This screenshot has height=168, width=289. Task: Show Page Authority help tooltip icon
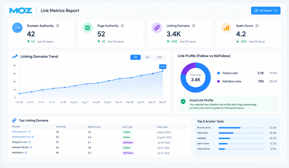point(122,26)
